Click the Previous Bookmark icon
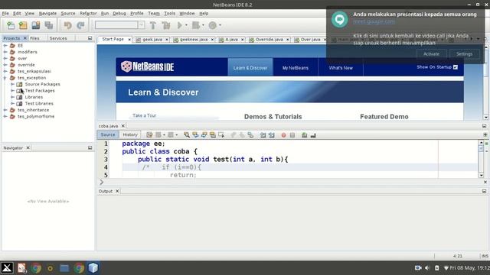This screenshot has height=275, width=490. [233, 135]
